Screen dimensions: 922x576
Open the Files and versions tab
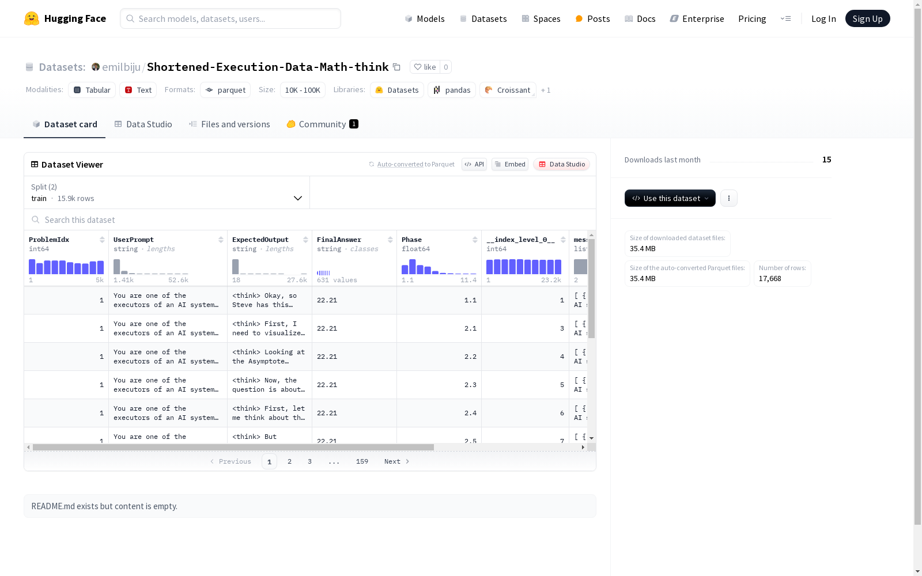coord(229,124)
